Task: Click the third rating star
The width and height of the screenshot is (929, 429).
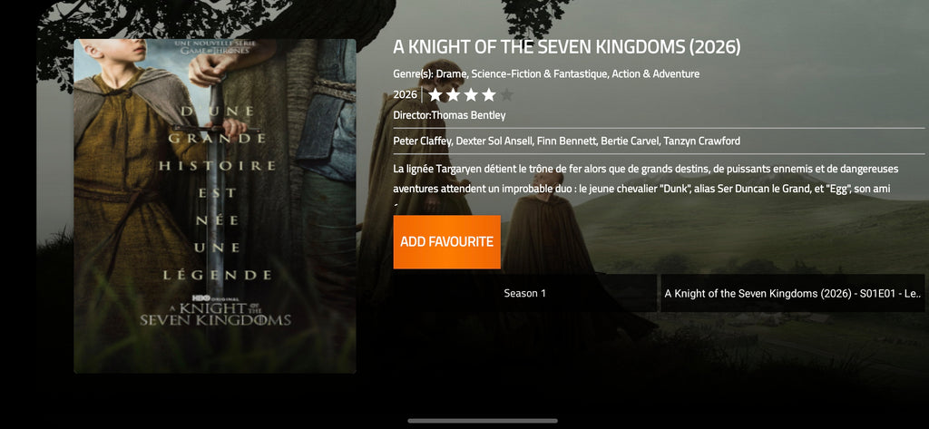Action: click(471, 95)
